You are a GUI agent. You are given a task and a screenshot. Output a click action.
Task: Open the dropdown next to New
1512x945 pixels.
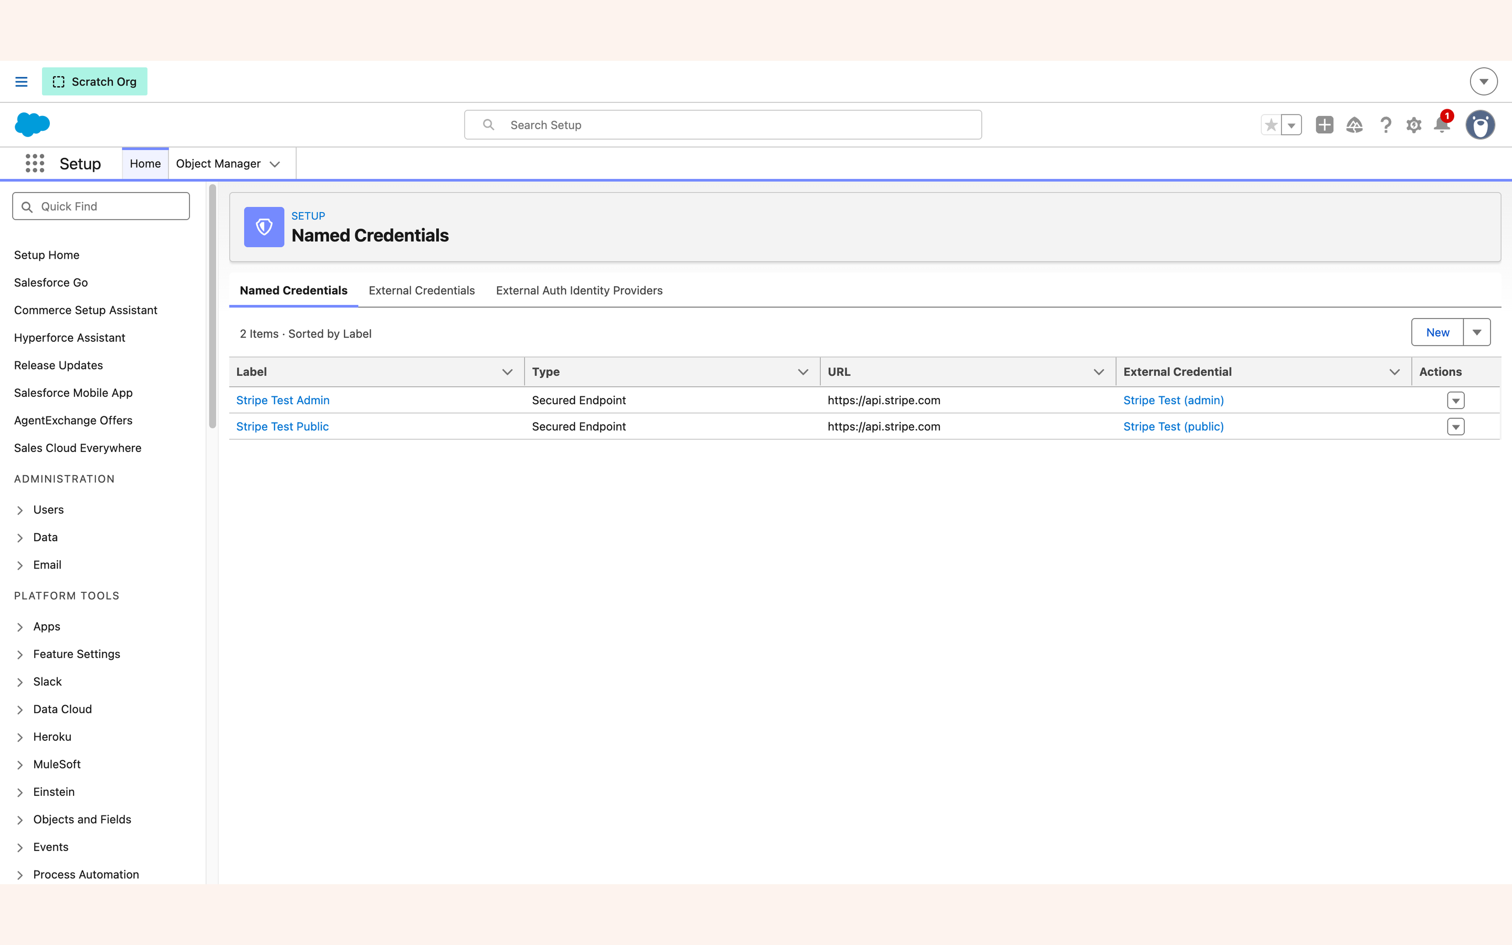pyautogui.click(x=1477, y=332)
